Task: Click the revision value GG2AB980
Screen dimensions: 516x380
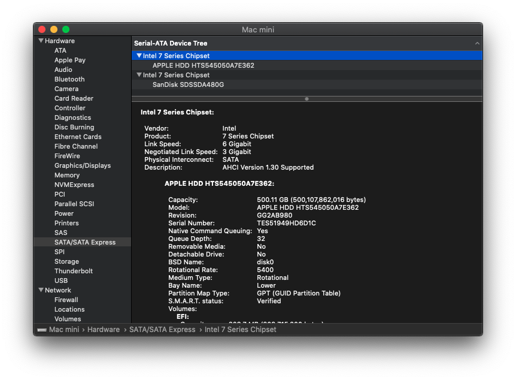Action: click(274, 215)
